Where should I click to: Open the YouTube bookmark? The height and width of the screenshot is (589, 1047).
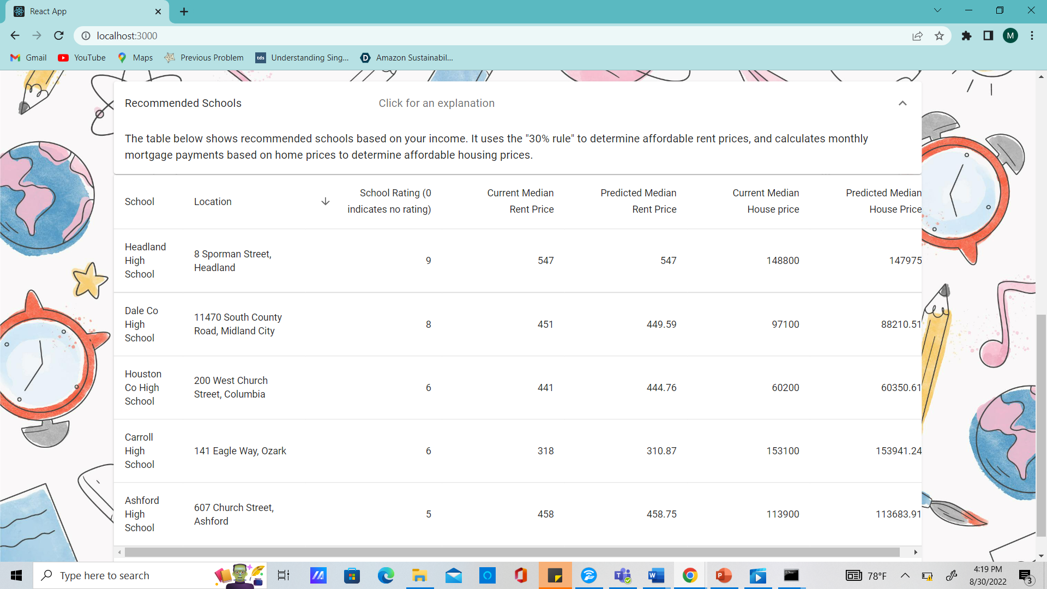click(x=82, y=58)
